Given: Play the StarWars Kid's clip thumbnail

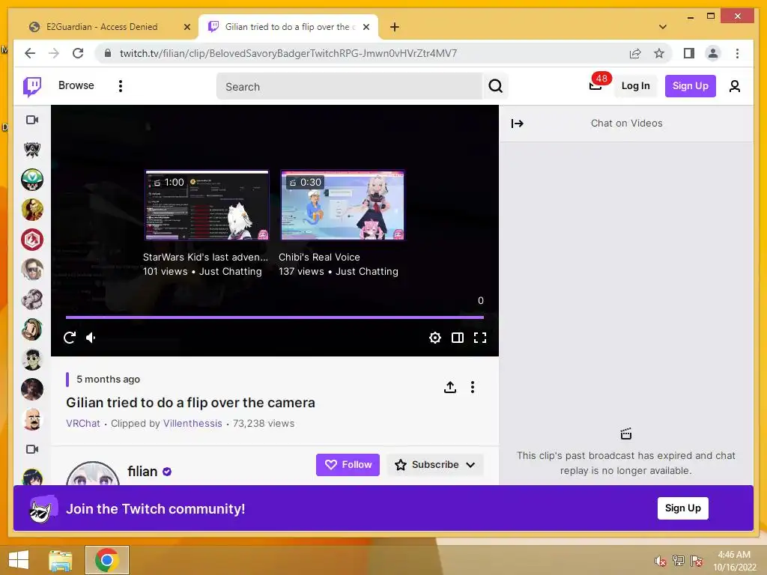Looking at the screenshot, I should [207, 205].
